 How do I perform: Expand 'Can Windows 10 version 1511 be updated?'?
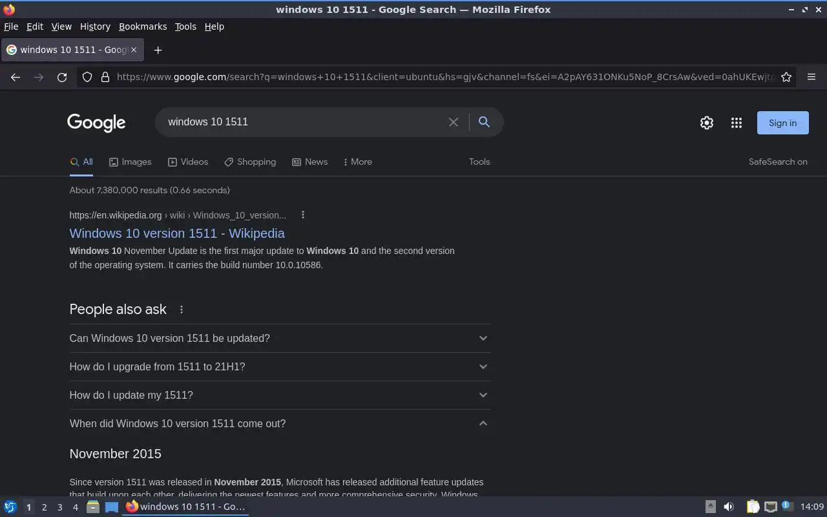click(280, 338)
